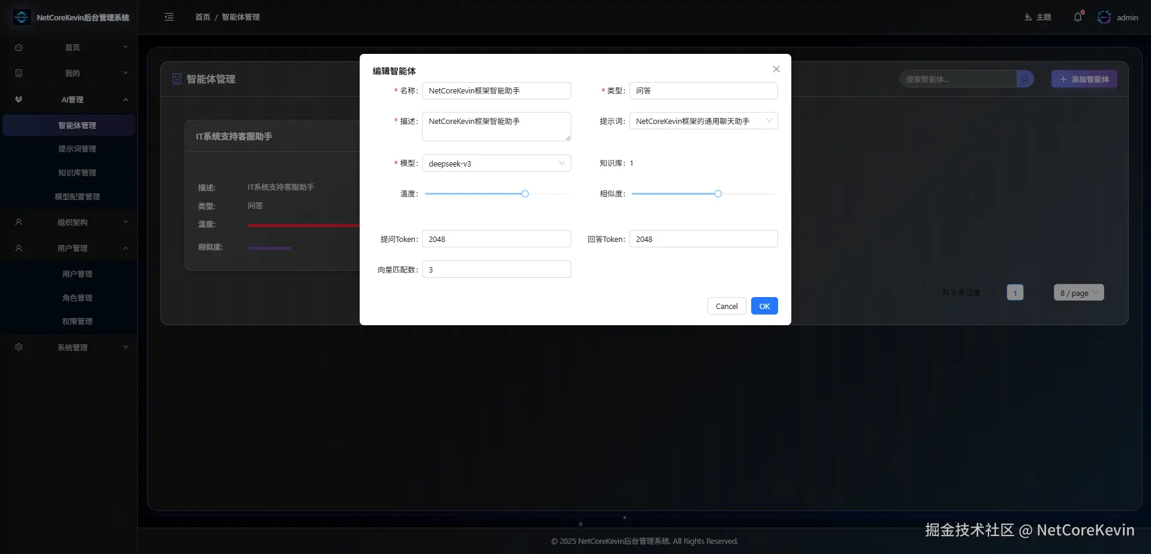Click the AI管理 sidebar icon
Image resolution: width=1151 pixels, height=554 pixels.
point(19,99)
